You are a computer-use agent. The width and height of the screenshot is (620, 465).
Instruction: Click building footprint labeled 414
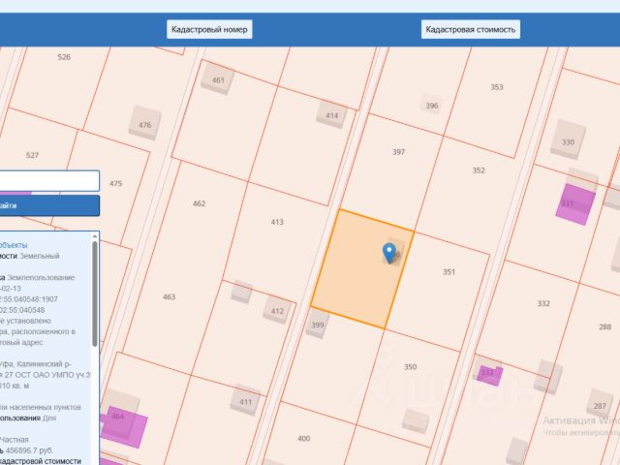[331, 114]
